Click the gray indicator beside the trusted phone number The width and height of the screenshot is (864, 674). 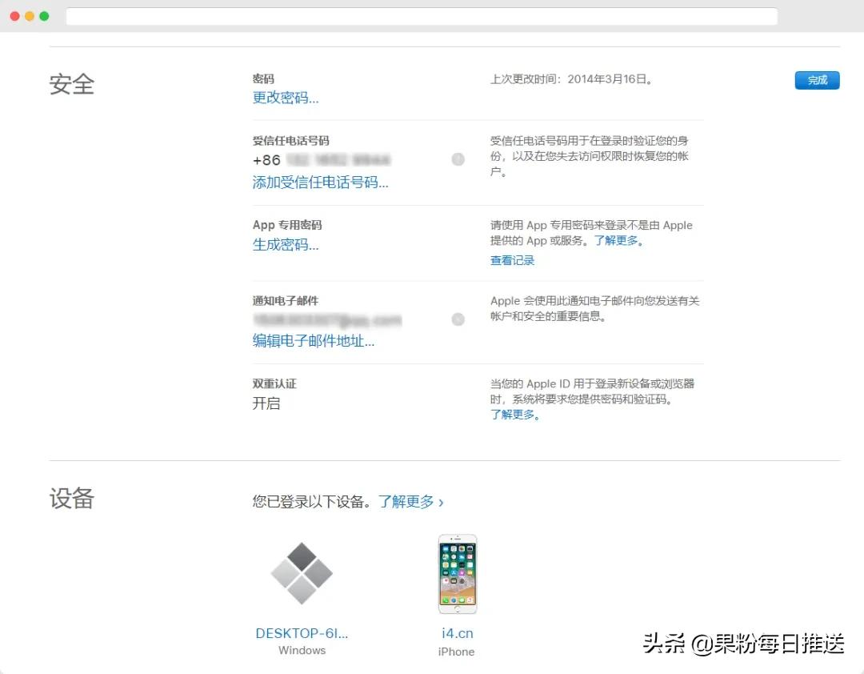click(458, 160)
